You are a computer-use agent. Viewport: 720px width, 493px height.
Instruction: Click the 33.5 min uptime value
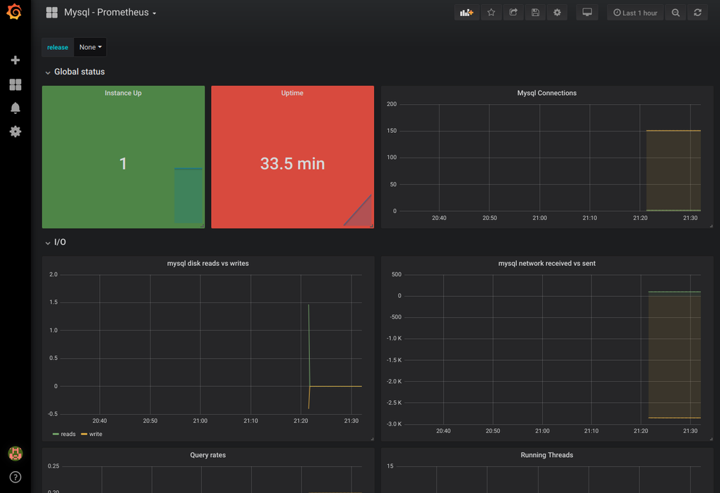[292, 164]
